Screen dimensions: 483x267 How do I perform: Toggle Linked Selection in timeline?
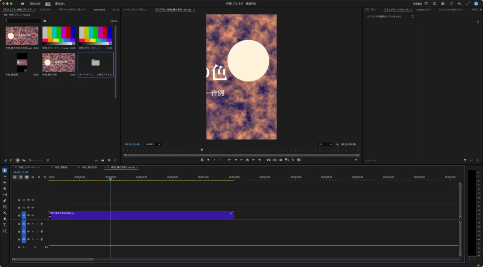coord(27,177)
